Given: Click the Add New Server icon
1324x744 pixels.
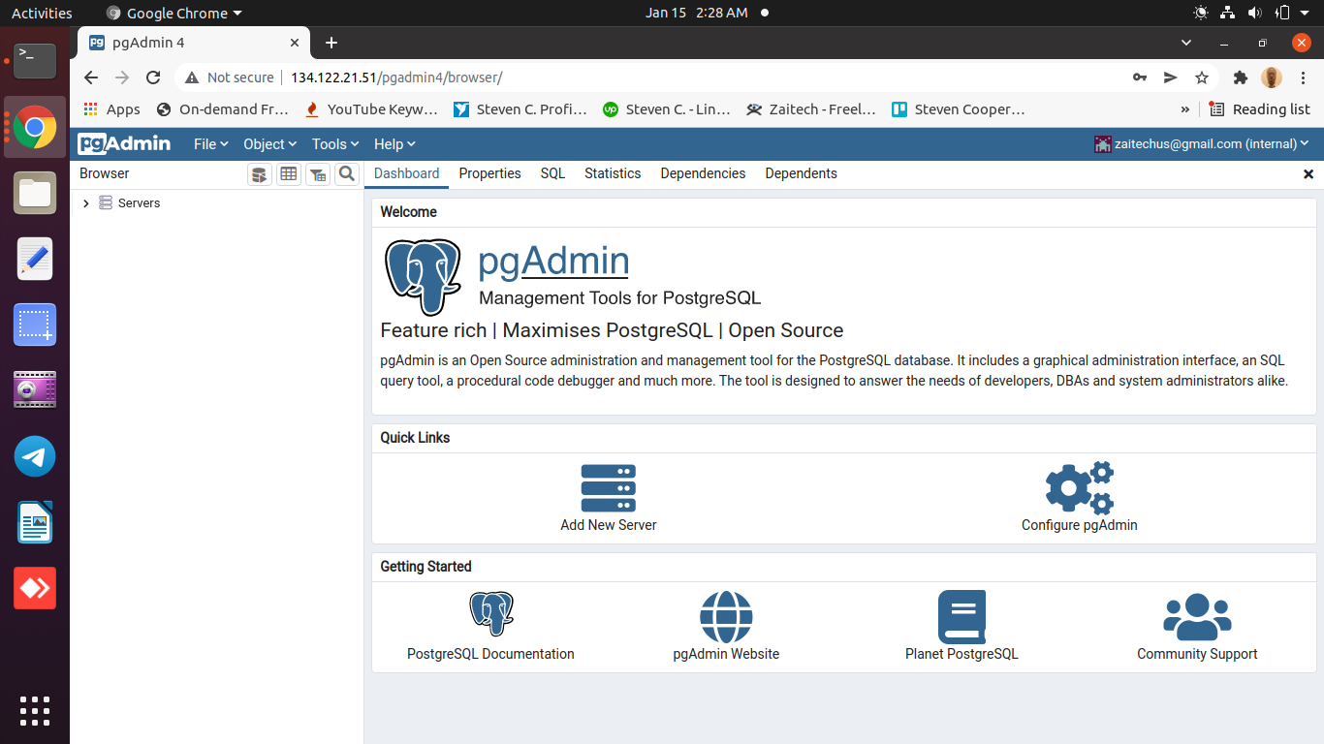Looking at the screenshot, I should point(609,488).
